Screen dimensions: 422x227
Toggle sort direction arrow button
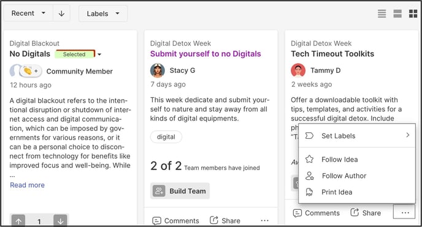[61, 13]
